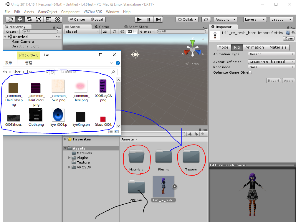Viewport: 296px width, 222px height.
Task: Select the Move tool
Action: coord(20,19)
